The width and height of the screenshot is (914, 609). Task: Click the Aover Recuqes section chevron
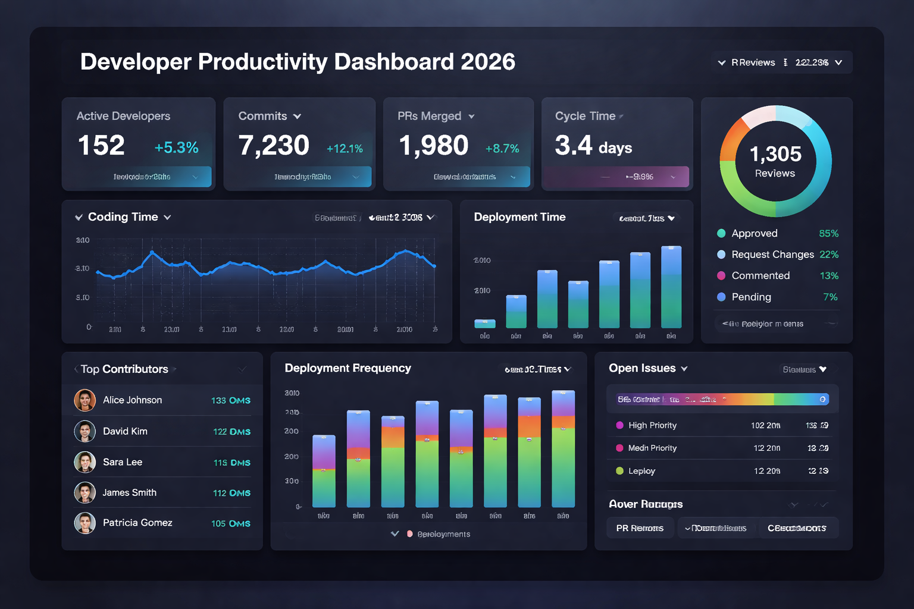824,505
